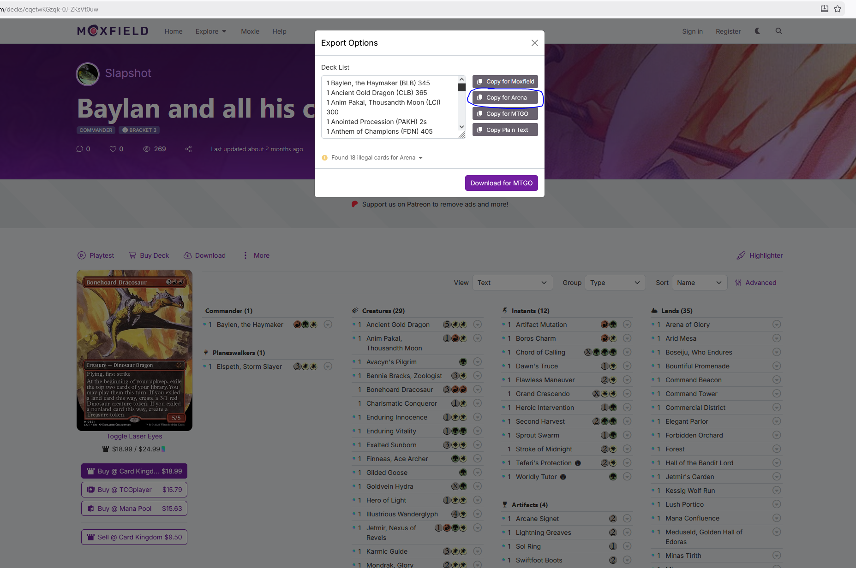The image size is (856, 568).
Task: Open site search magnifier icon
Action: click(x=779, y=31)
